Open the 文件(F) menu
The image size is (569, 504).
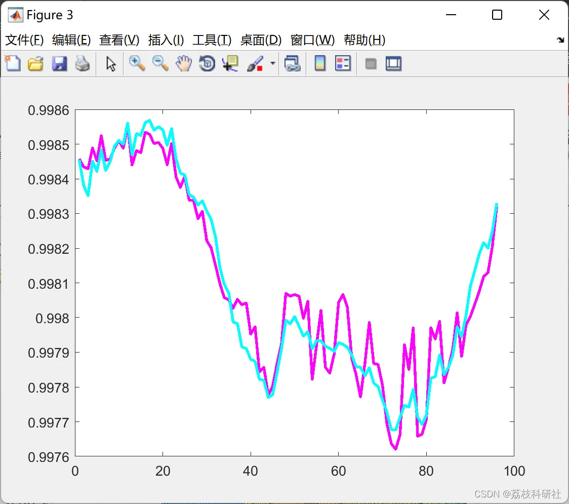click(x=24, y=40)
